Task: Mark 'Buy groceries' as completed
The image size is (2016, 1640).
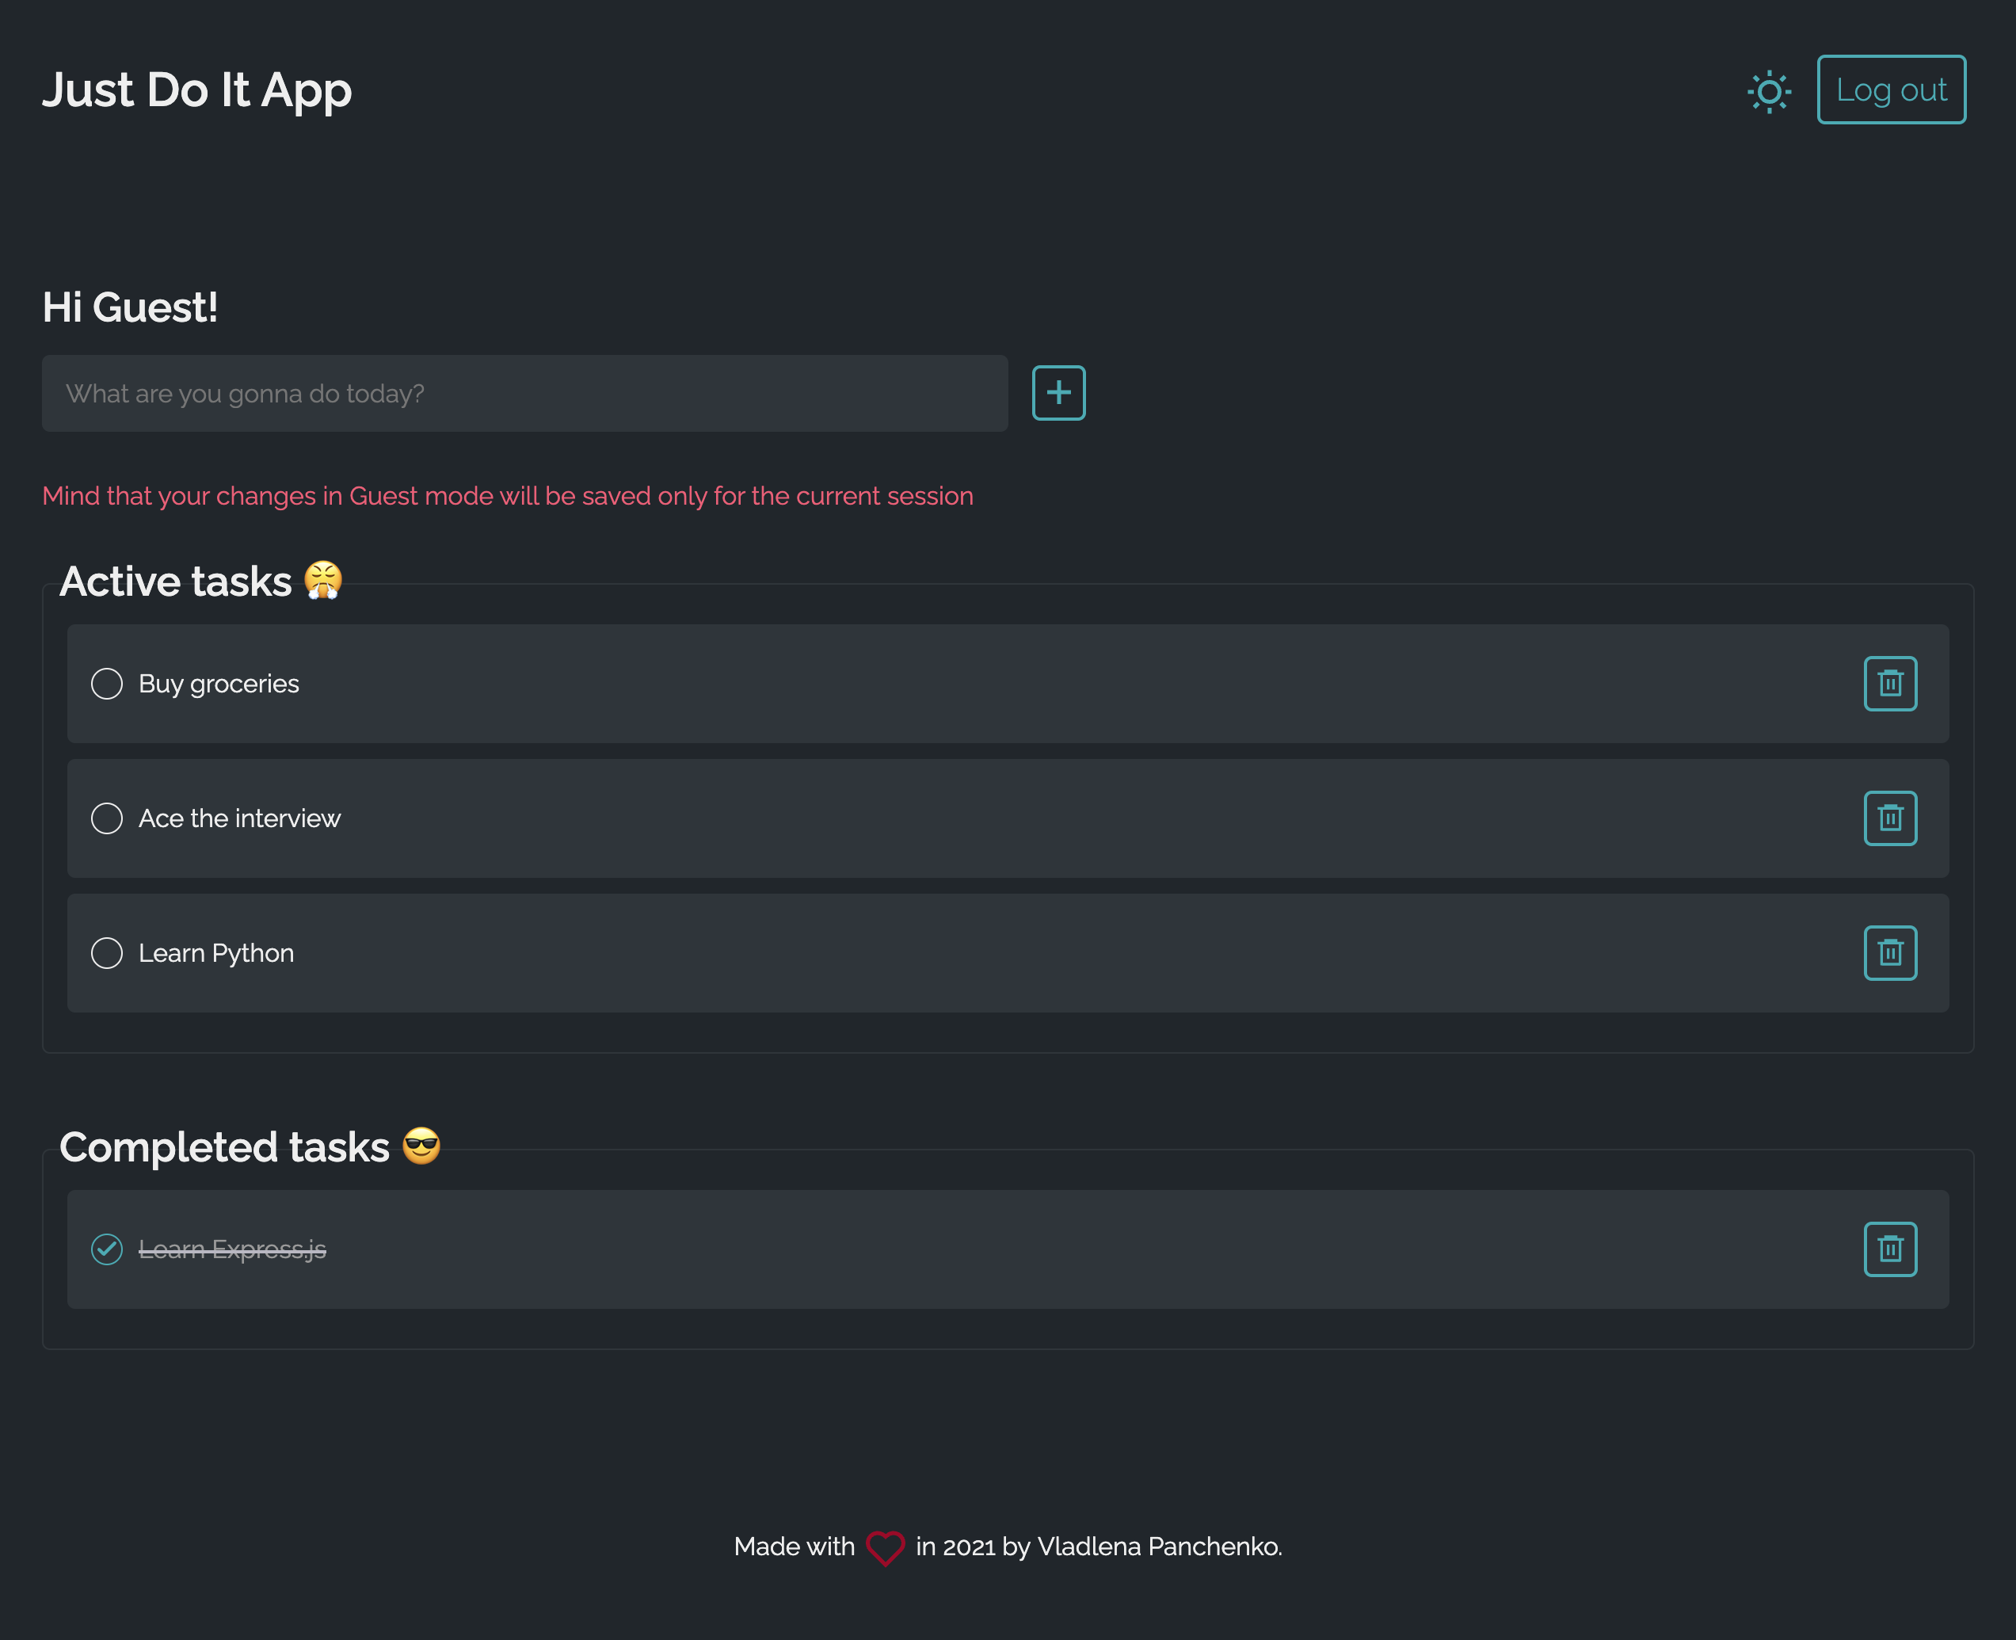Action: [x=107, y=684]
